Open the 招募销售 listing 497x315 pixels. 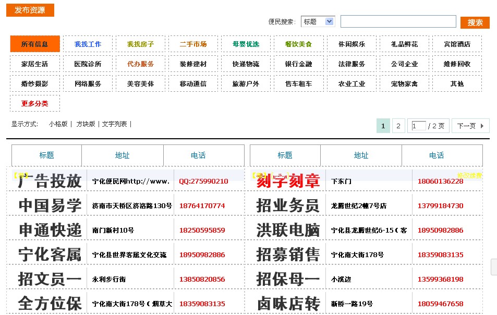[288, 255]
